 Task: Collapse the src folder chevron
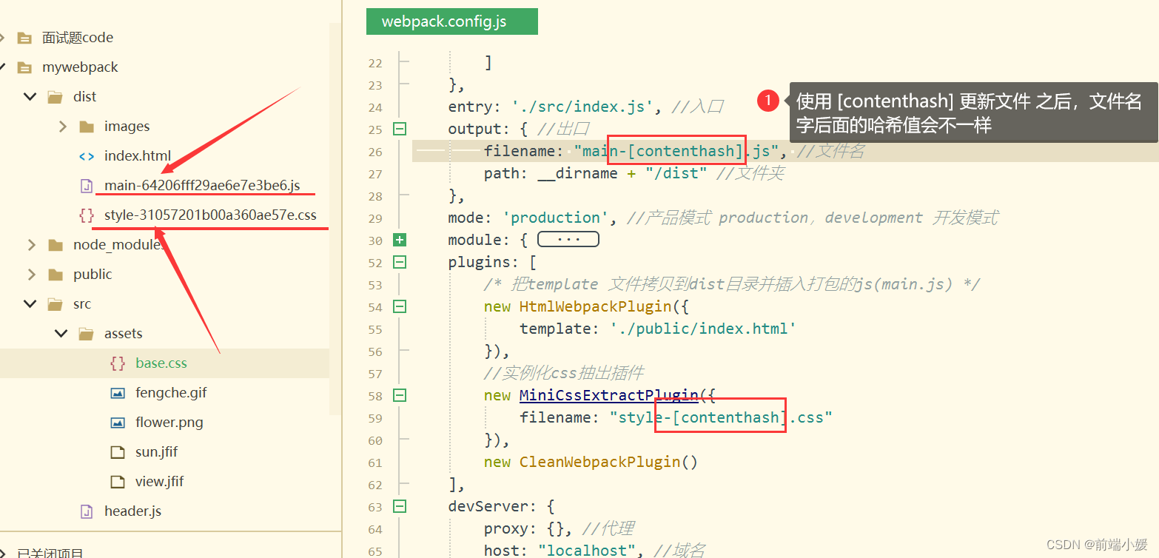[30, 303]
